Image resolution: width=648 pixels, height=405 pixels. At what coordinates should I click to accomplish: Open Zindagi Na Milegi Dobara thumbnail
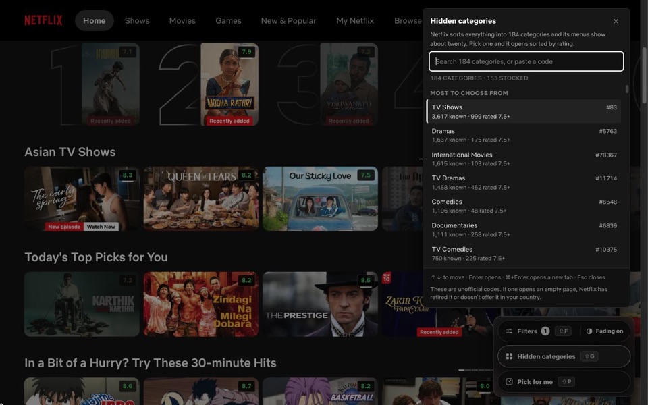[x=201, y=304]
